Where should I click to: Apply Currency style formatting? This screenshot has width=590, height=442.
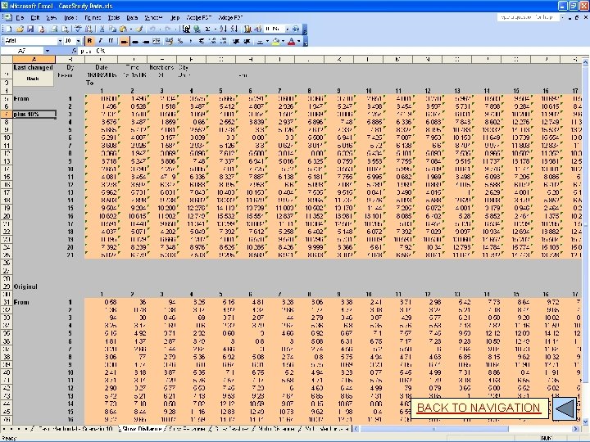(x=169, y=42)
